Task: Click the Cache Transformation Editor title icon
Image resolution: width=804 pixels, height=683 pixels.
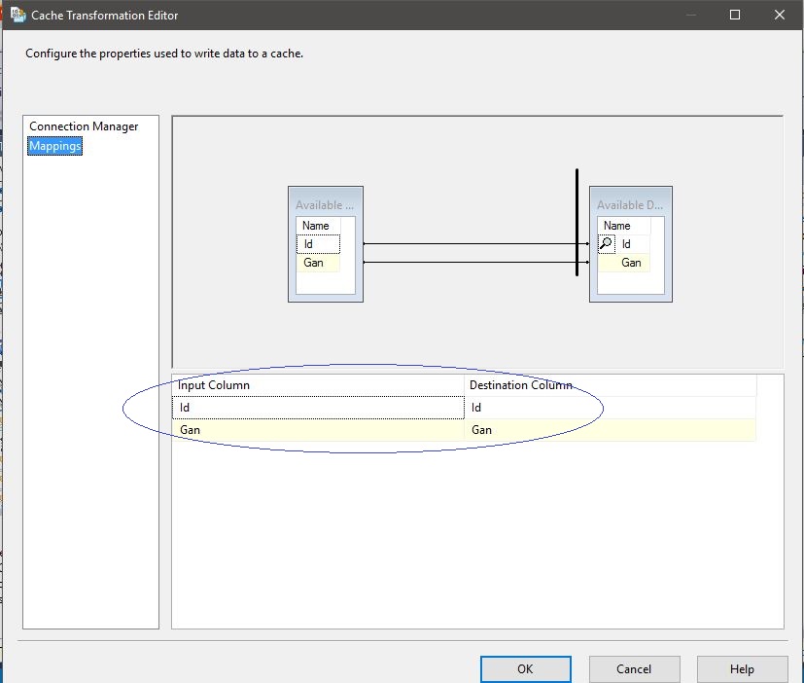Action: [17, 15]
